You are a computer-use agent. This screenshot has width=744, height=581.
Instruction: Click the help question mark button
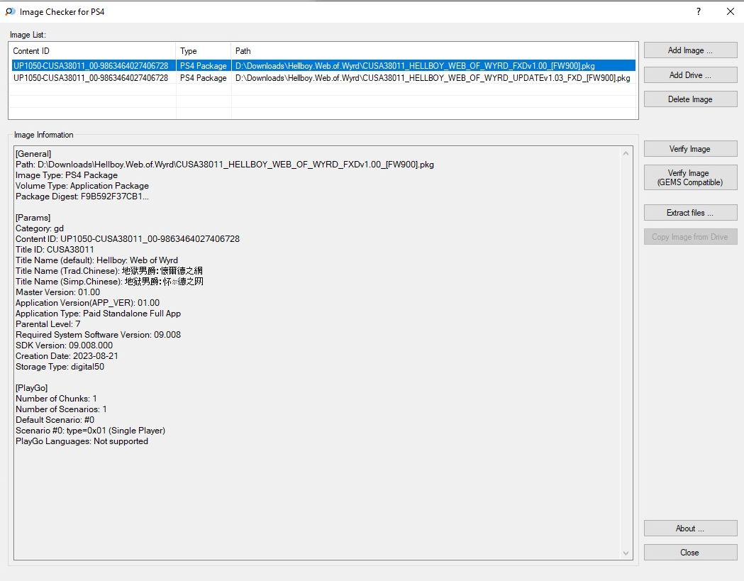(x=699, y=11)
